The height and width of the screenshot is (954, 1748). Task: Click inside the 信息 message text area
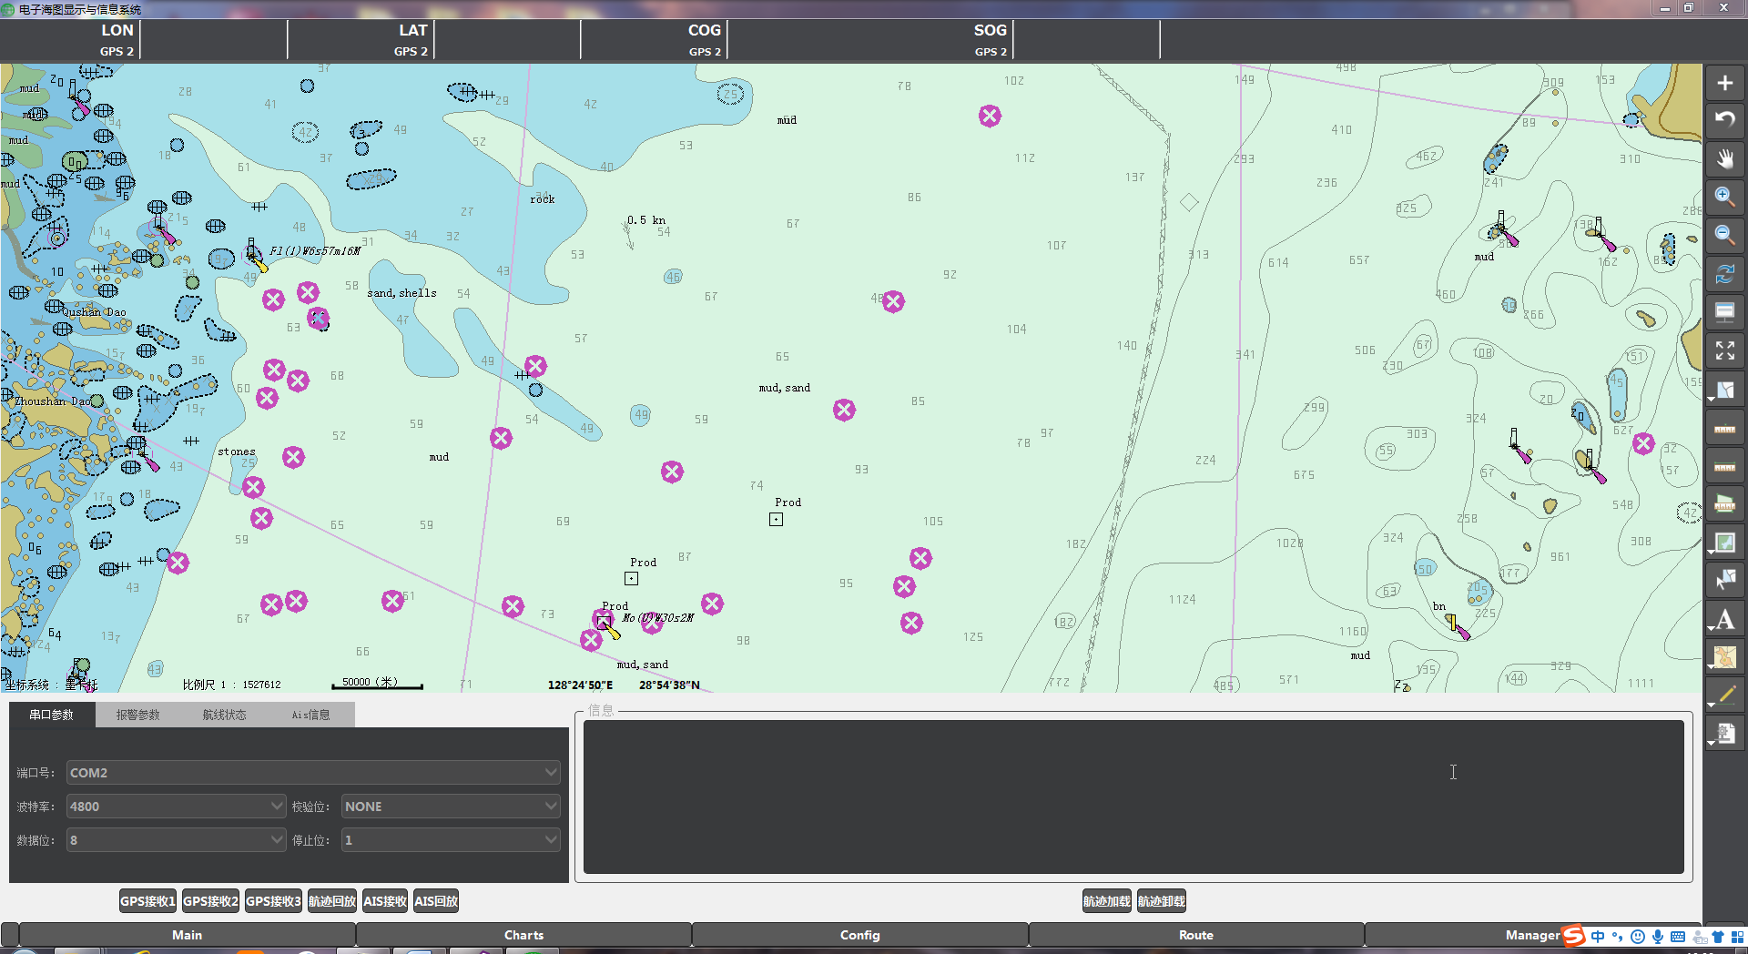point(1133,797)
